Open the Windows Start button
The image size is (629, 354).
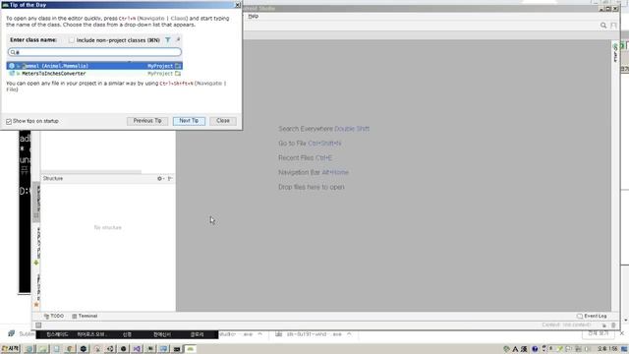pos(10,349)
